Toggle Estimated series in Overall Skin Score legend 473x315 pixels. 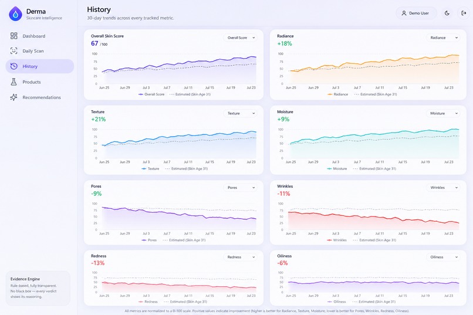pyautogui.click(x=190, y=94)
